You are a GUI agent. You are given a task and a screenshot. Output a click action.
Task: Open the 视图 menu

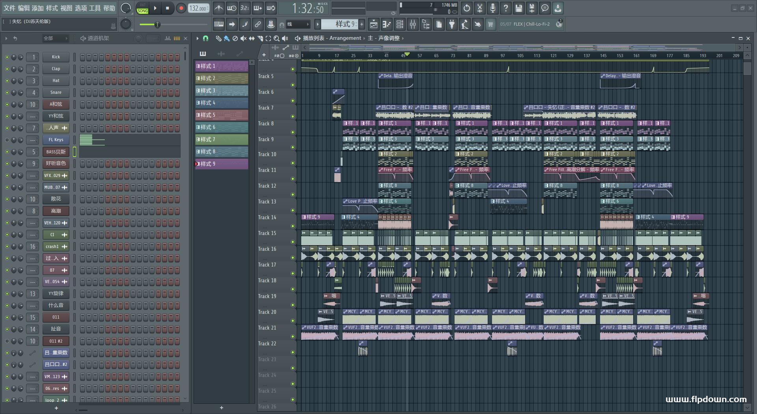pyautogui.click(x=66, y=8)
